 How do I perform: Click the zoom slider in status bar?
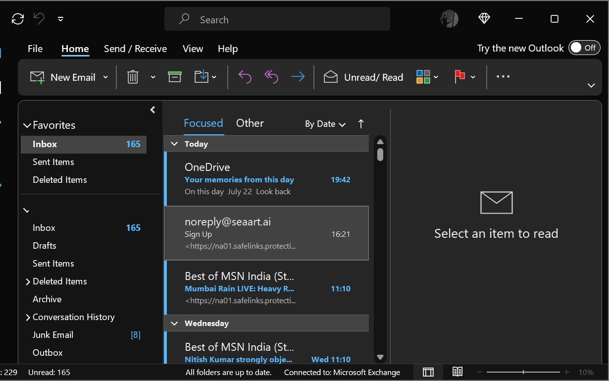pyautogui.click(x=523, y=372)
